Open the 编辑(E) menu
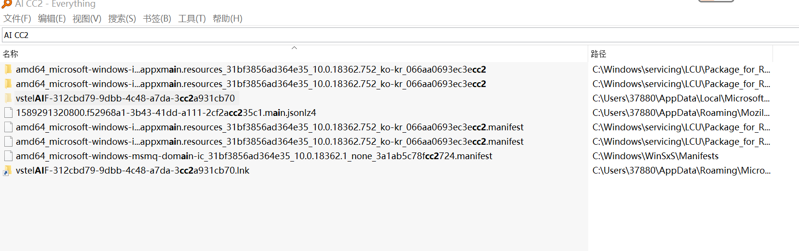The width and height of the screenshot is (799, 251). tap(52, 19)
